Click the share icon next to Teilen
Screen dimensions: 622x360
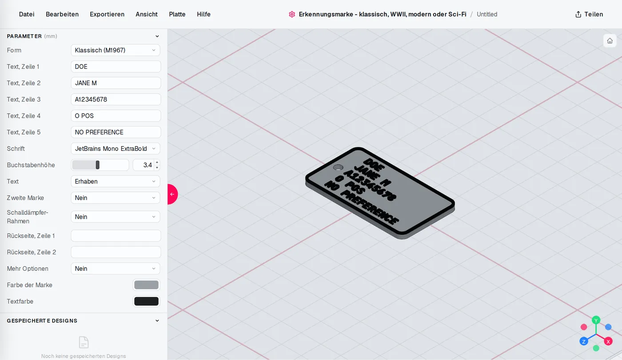[578, 14]
